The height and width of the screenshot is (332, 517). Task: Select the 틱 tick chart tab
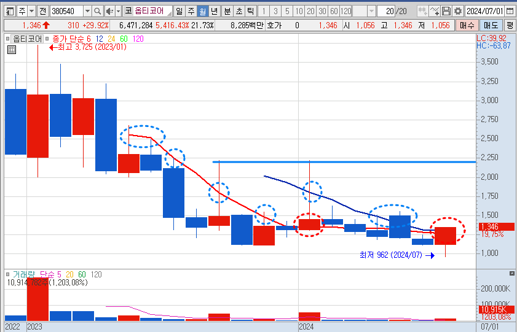click(251, 11)
